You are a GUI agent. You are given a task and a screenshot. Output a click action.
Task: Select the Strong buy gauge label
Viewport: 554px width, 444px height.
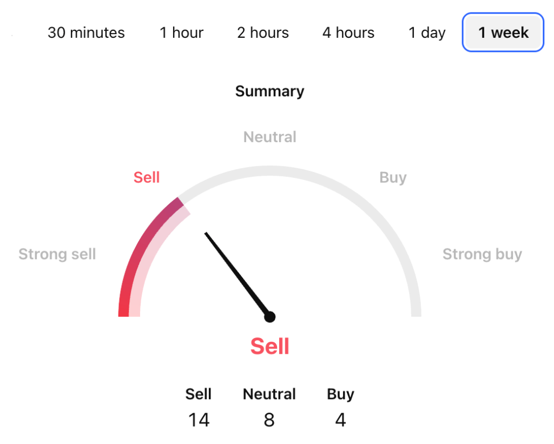(x=483, y=254)
